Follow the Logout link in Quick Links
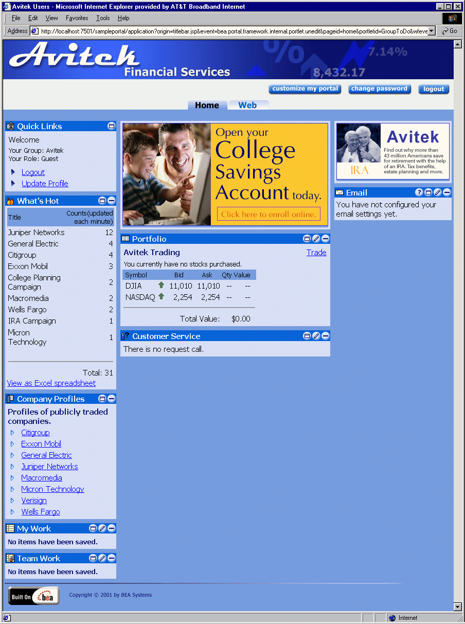The height and width of the screenshot is (624, 465). pos(33,172)
